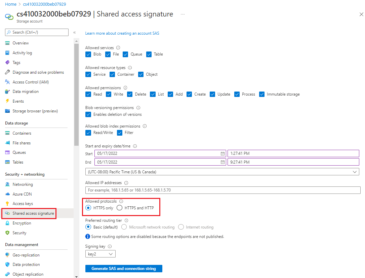The image size is (365, 278).
Task: Click the sidebar scrollbar down arrow
Action: [x=76, y=276]
